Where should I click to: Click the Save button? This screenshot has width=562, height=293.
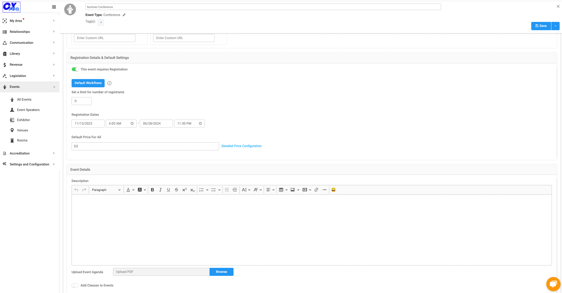click(x=541, y=26)
